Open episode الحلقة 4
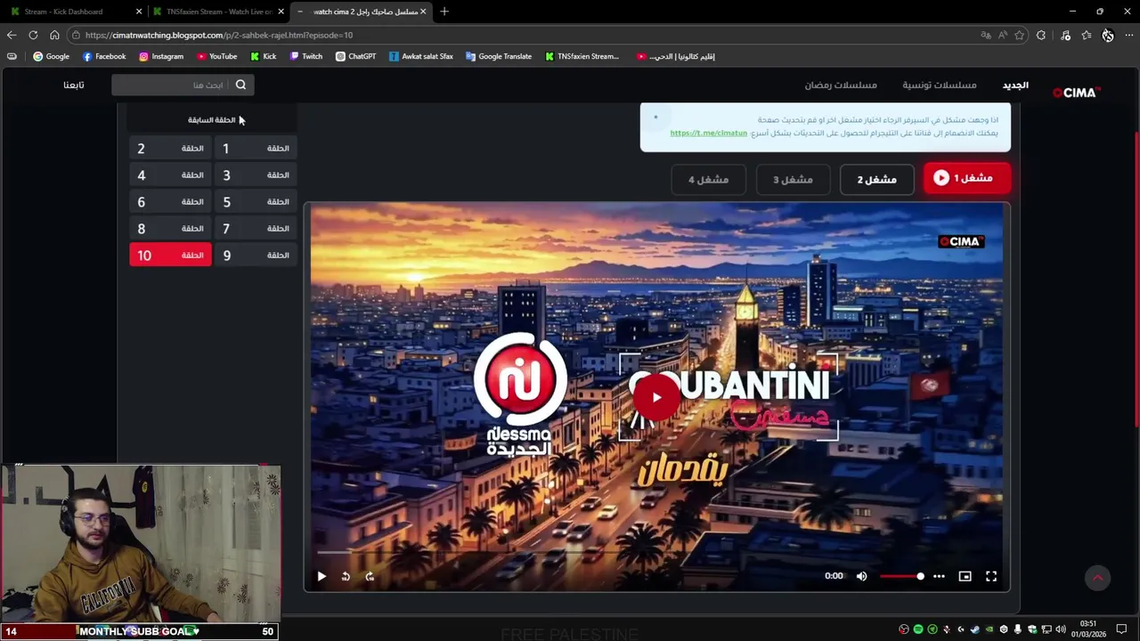Screen dimensions: 1140x641 (170, 175)
